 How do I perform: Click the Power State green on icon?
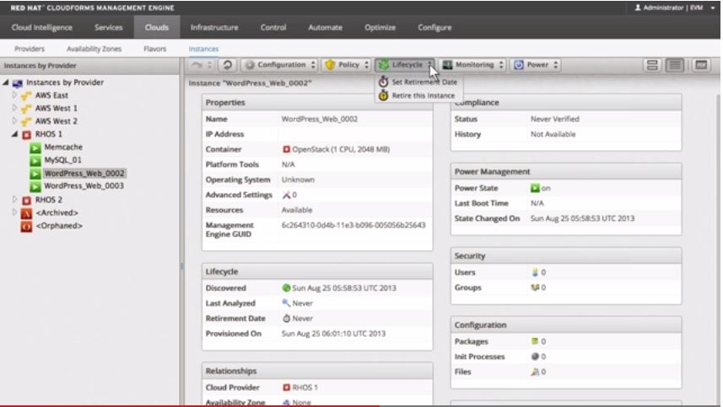coord(535,188)
